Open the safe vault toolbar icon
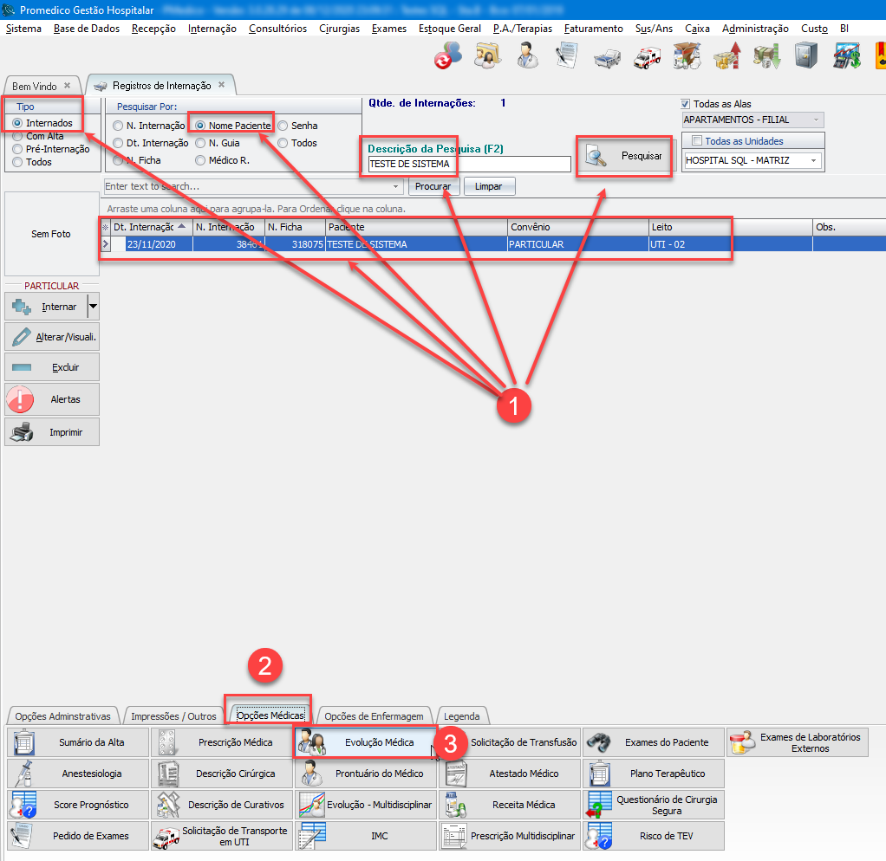The width and height of the screenshot is (886, 861). 805,57
